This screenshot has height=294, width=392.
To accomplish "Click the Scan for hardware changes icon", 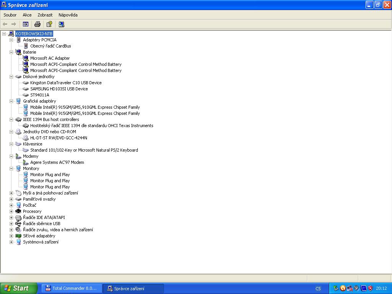I will pos(61,24).
